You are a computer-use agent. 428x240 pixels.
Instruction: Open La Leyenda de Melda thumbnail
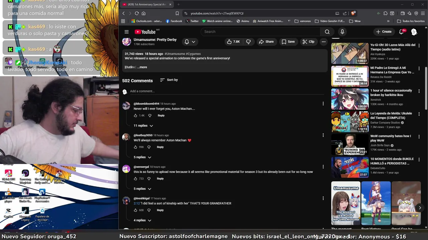click(x=350, y=122)
